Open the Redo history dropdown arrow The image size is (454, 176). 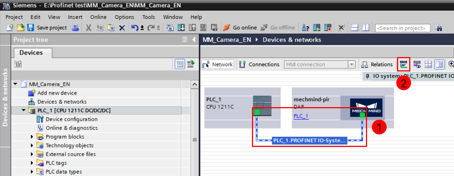158,28
